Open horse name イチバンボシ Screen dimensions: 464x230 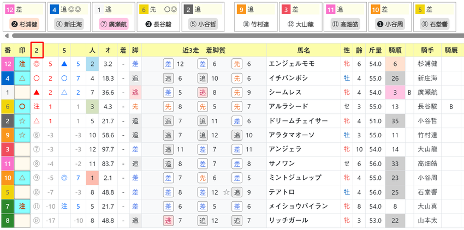tap(288, 78)
